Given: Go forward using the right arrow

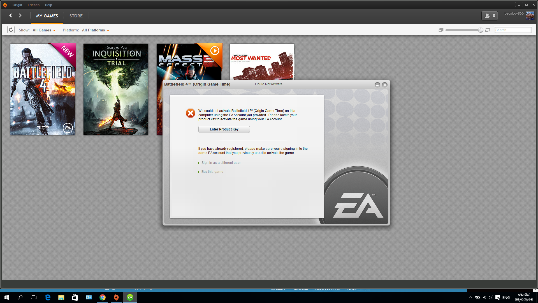Looking at the screenshot, I should tap(20, 16).
